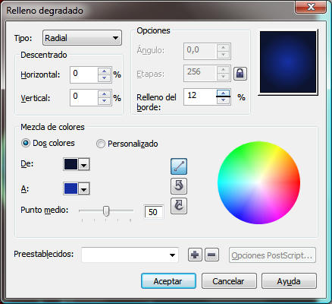Add preset with plus icon
The height and width of the screenshot is (304, 332).
[x=195, y=255]
